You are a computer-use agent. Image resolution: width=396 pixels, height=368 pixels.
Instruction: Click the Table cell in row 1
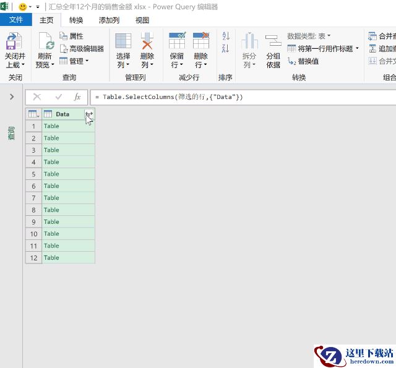point(69,126)
